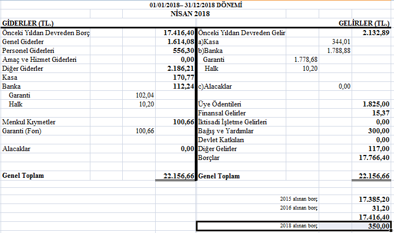Click the NİSAN 2018 heading cell
394x233 pixels.
(x=190, y=14)
